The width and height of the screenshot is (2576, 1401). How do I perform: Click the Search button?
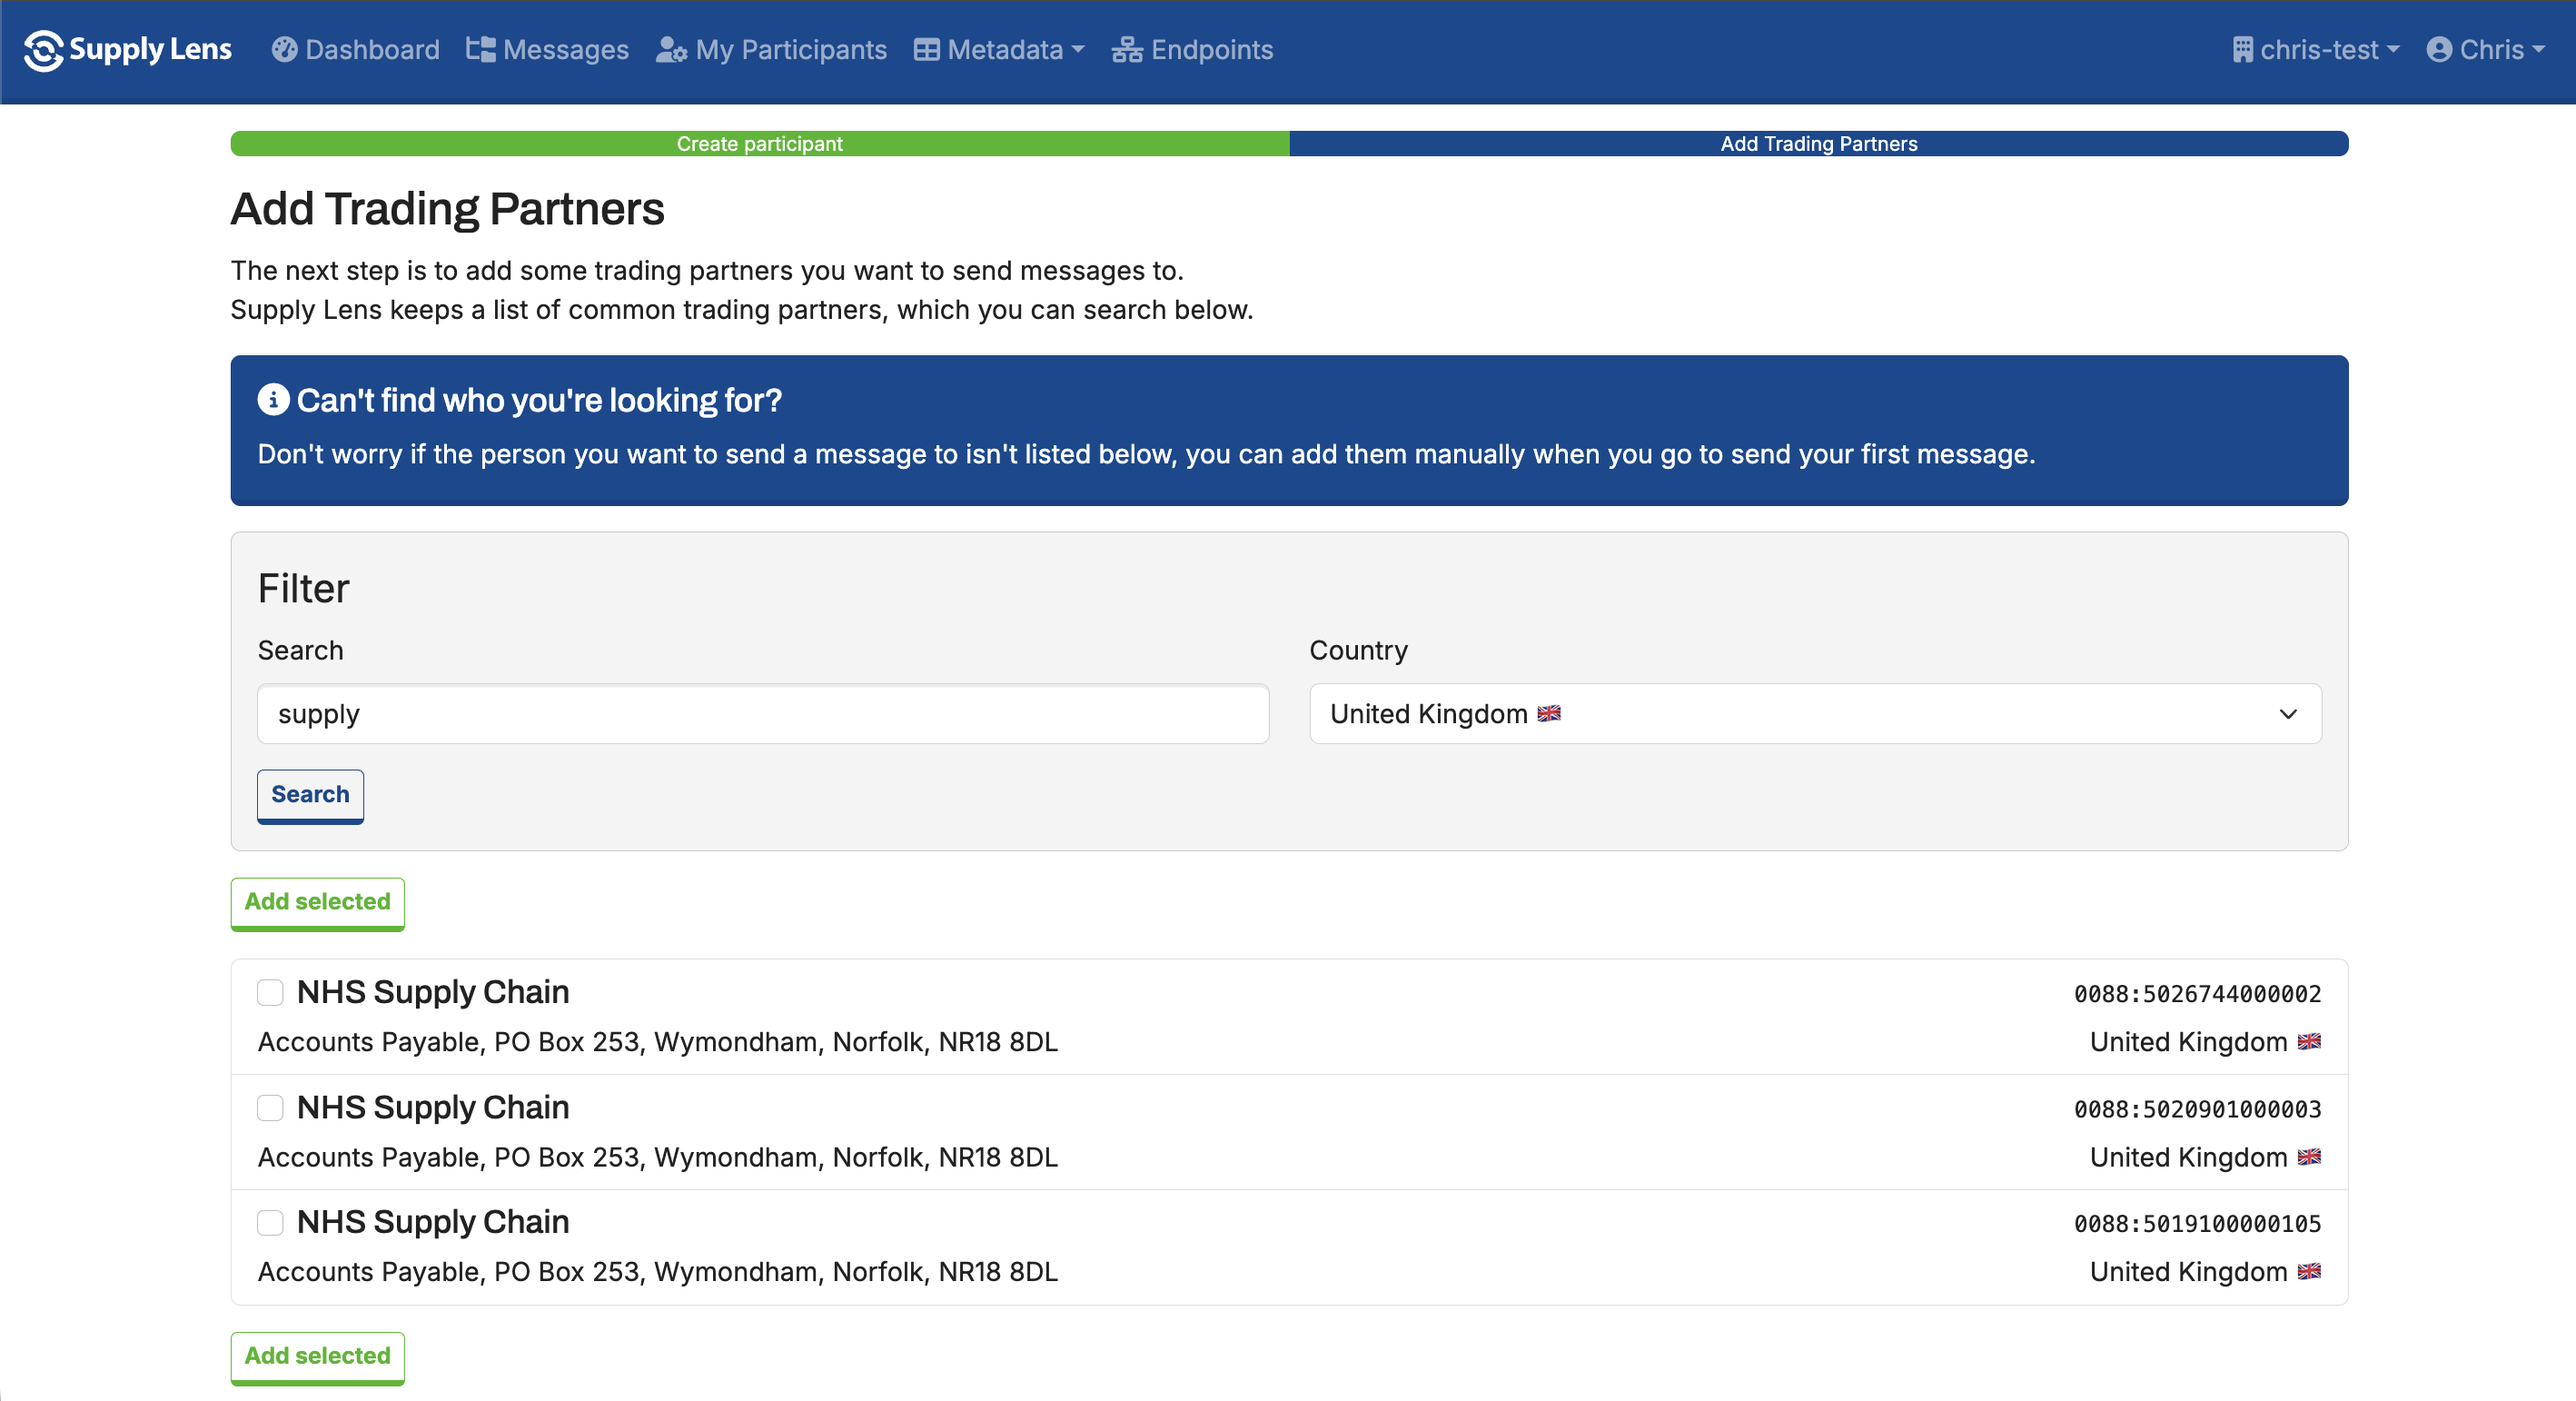tap(310, 795)
